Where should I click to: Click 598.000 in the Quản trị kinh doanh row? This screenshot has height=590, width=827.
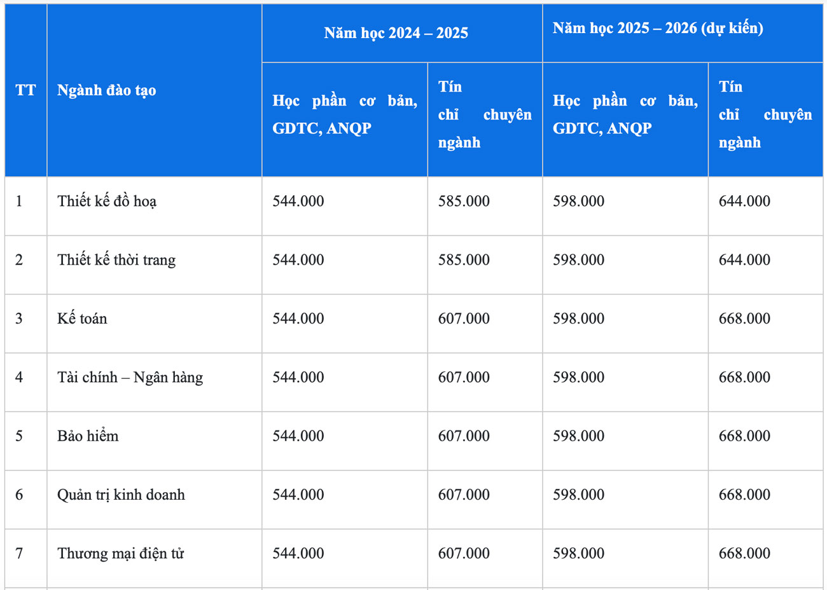click(579, 495)
